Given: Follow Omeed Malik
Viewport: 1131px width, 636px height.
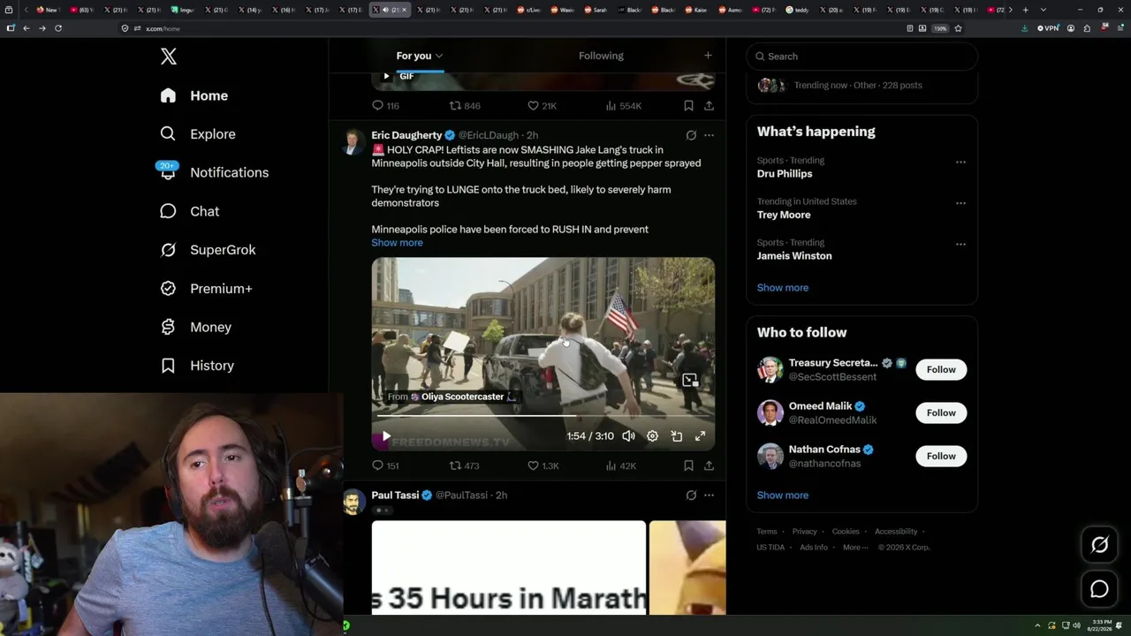Looking at the screenshot, I should [941, 413].
